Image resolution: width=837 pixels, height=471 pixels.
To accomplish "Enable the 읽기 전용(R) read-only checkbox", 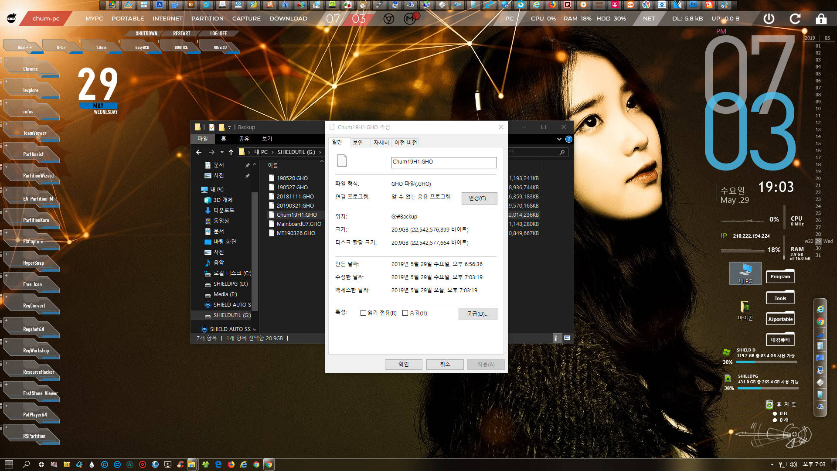I will (363, 313).
